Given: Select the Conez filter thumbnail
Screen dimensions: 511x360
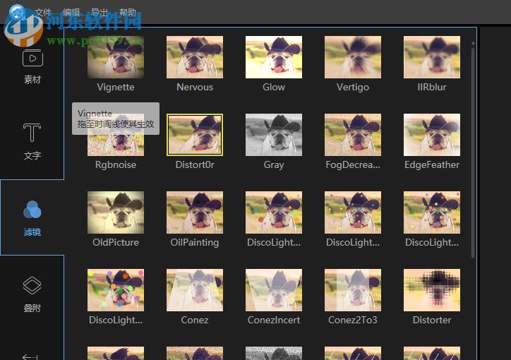Looking at the screenshot, I should (195, 290).
